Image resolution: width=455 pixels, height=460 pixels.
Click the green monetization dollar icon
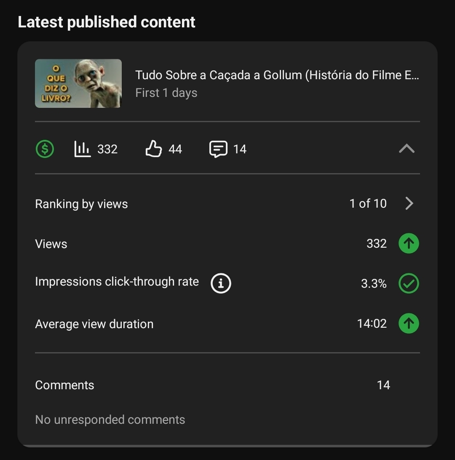45,149
